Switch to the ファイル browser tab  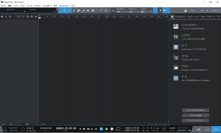pos(203,17)
